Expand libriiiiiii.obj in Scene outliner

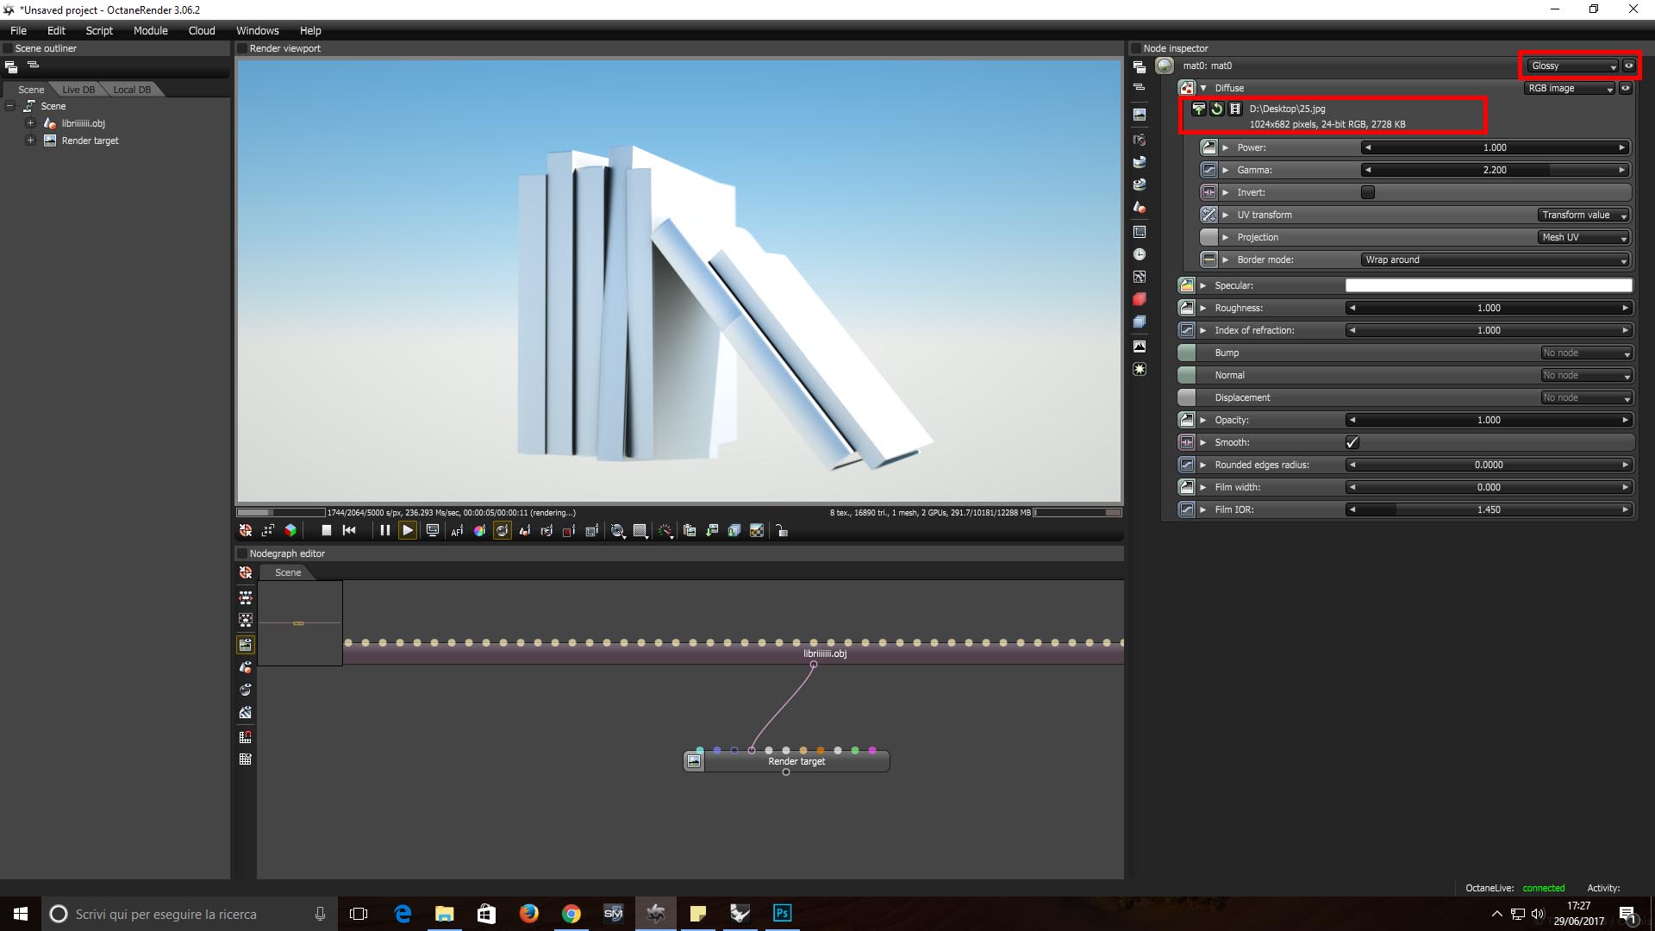coord(30,123)
